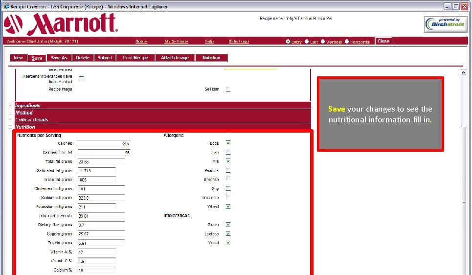The height and width of the screenshot is (275, 472).
Task: Click Calcium % field
Action: coord(97,270)
